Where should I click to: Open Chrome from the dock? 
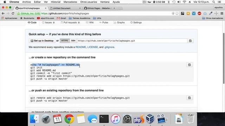click(x=69, y=119)
